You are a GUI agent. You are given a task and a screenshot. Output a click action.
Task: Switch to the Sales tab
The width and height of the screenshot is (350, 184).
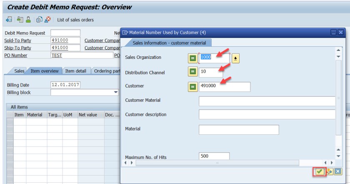point(19,71)
